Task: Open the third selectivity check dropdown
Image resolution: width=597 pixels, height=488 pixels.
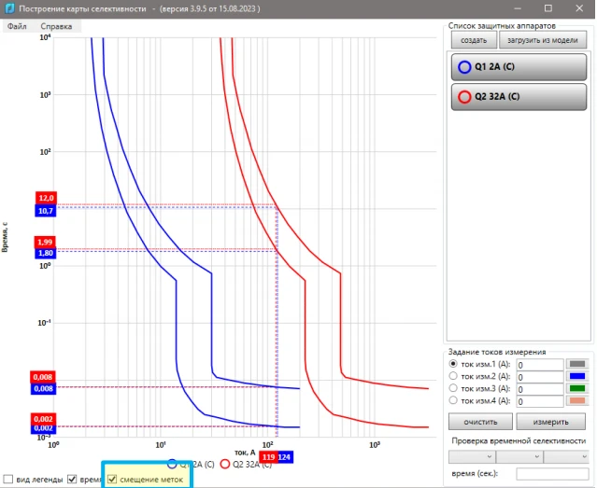Action: coord(565,457)
